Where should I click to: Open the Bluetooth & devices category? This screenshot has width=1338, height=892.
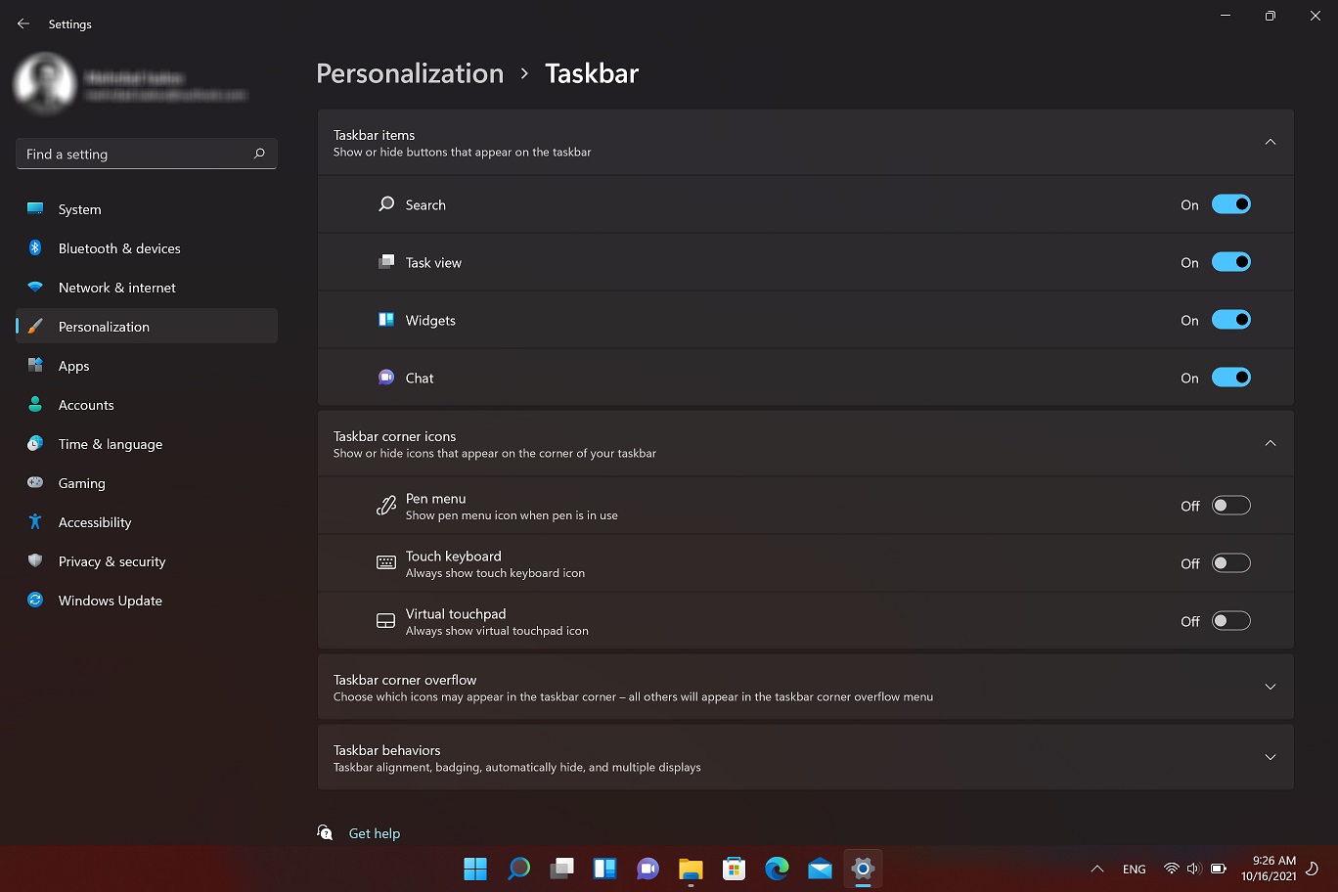pos(119,248)
